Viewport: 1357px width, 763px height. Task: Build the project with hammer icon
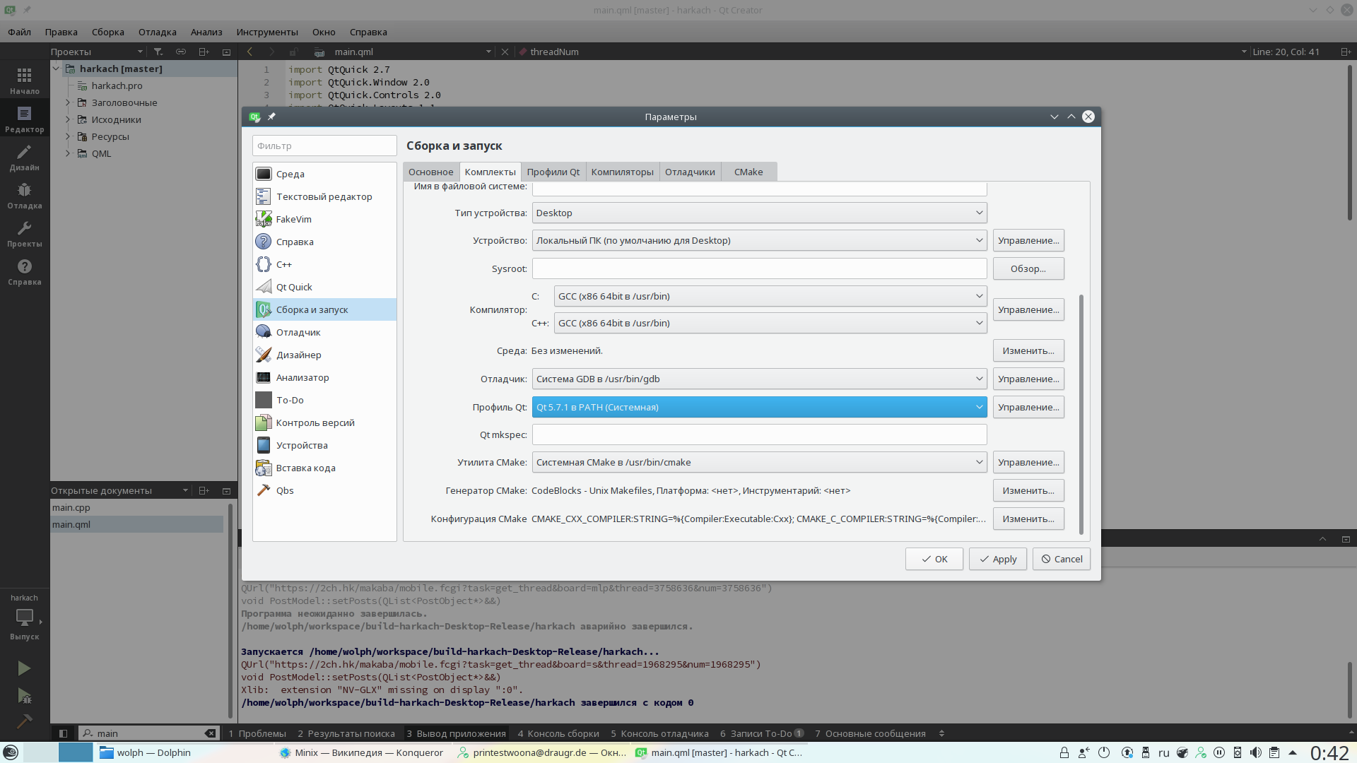pos(24,721)
